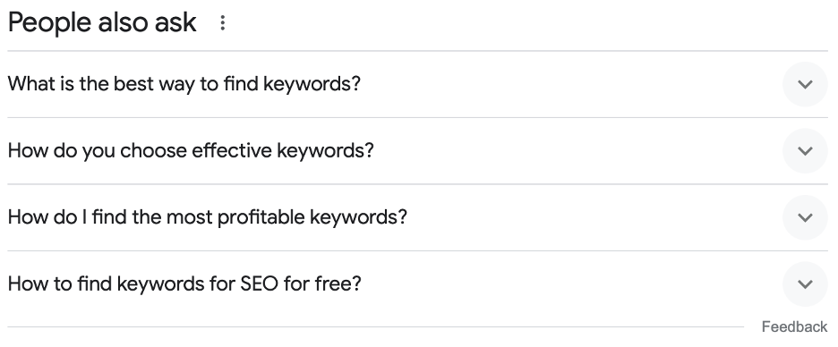Viewport: 838px width, 347px height.
Task: Click the round arrow button in the first question row
Action: coord(805,84)
